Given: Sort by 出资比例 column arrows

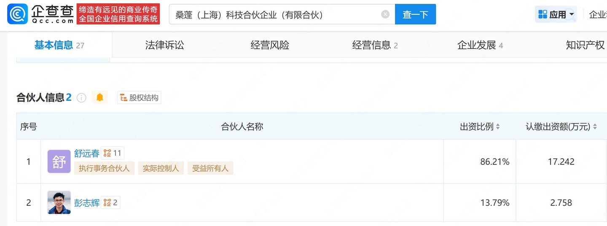Looking at the screenshot, I should (498, 126).
